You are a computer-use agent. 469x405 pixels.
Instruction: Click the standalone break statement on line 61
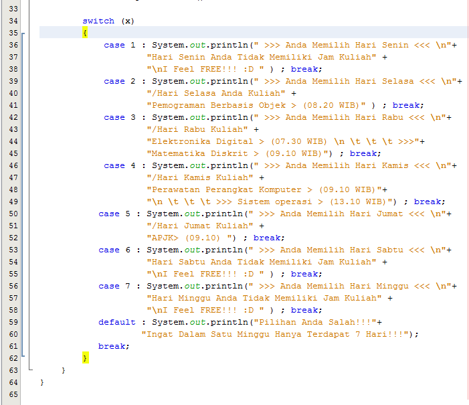tap(114, 346)
